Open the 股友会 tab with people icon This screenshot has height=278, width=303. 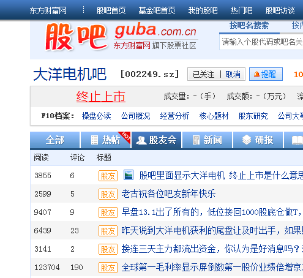pyautogui.click(x=156, y=140)
